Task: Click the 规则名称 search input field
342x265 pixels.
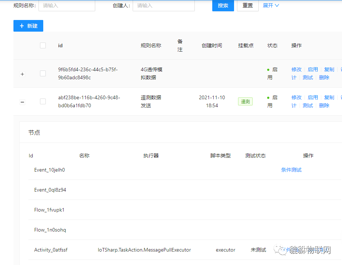Action: click(67, 5)
